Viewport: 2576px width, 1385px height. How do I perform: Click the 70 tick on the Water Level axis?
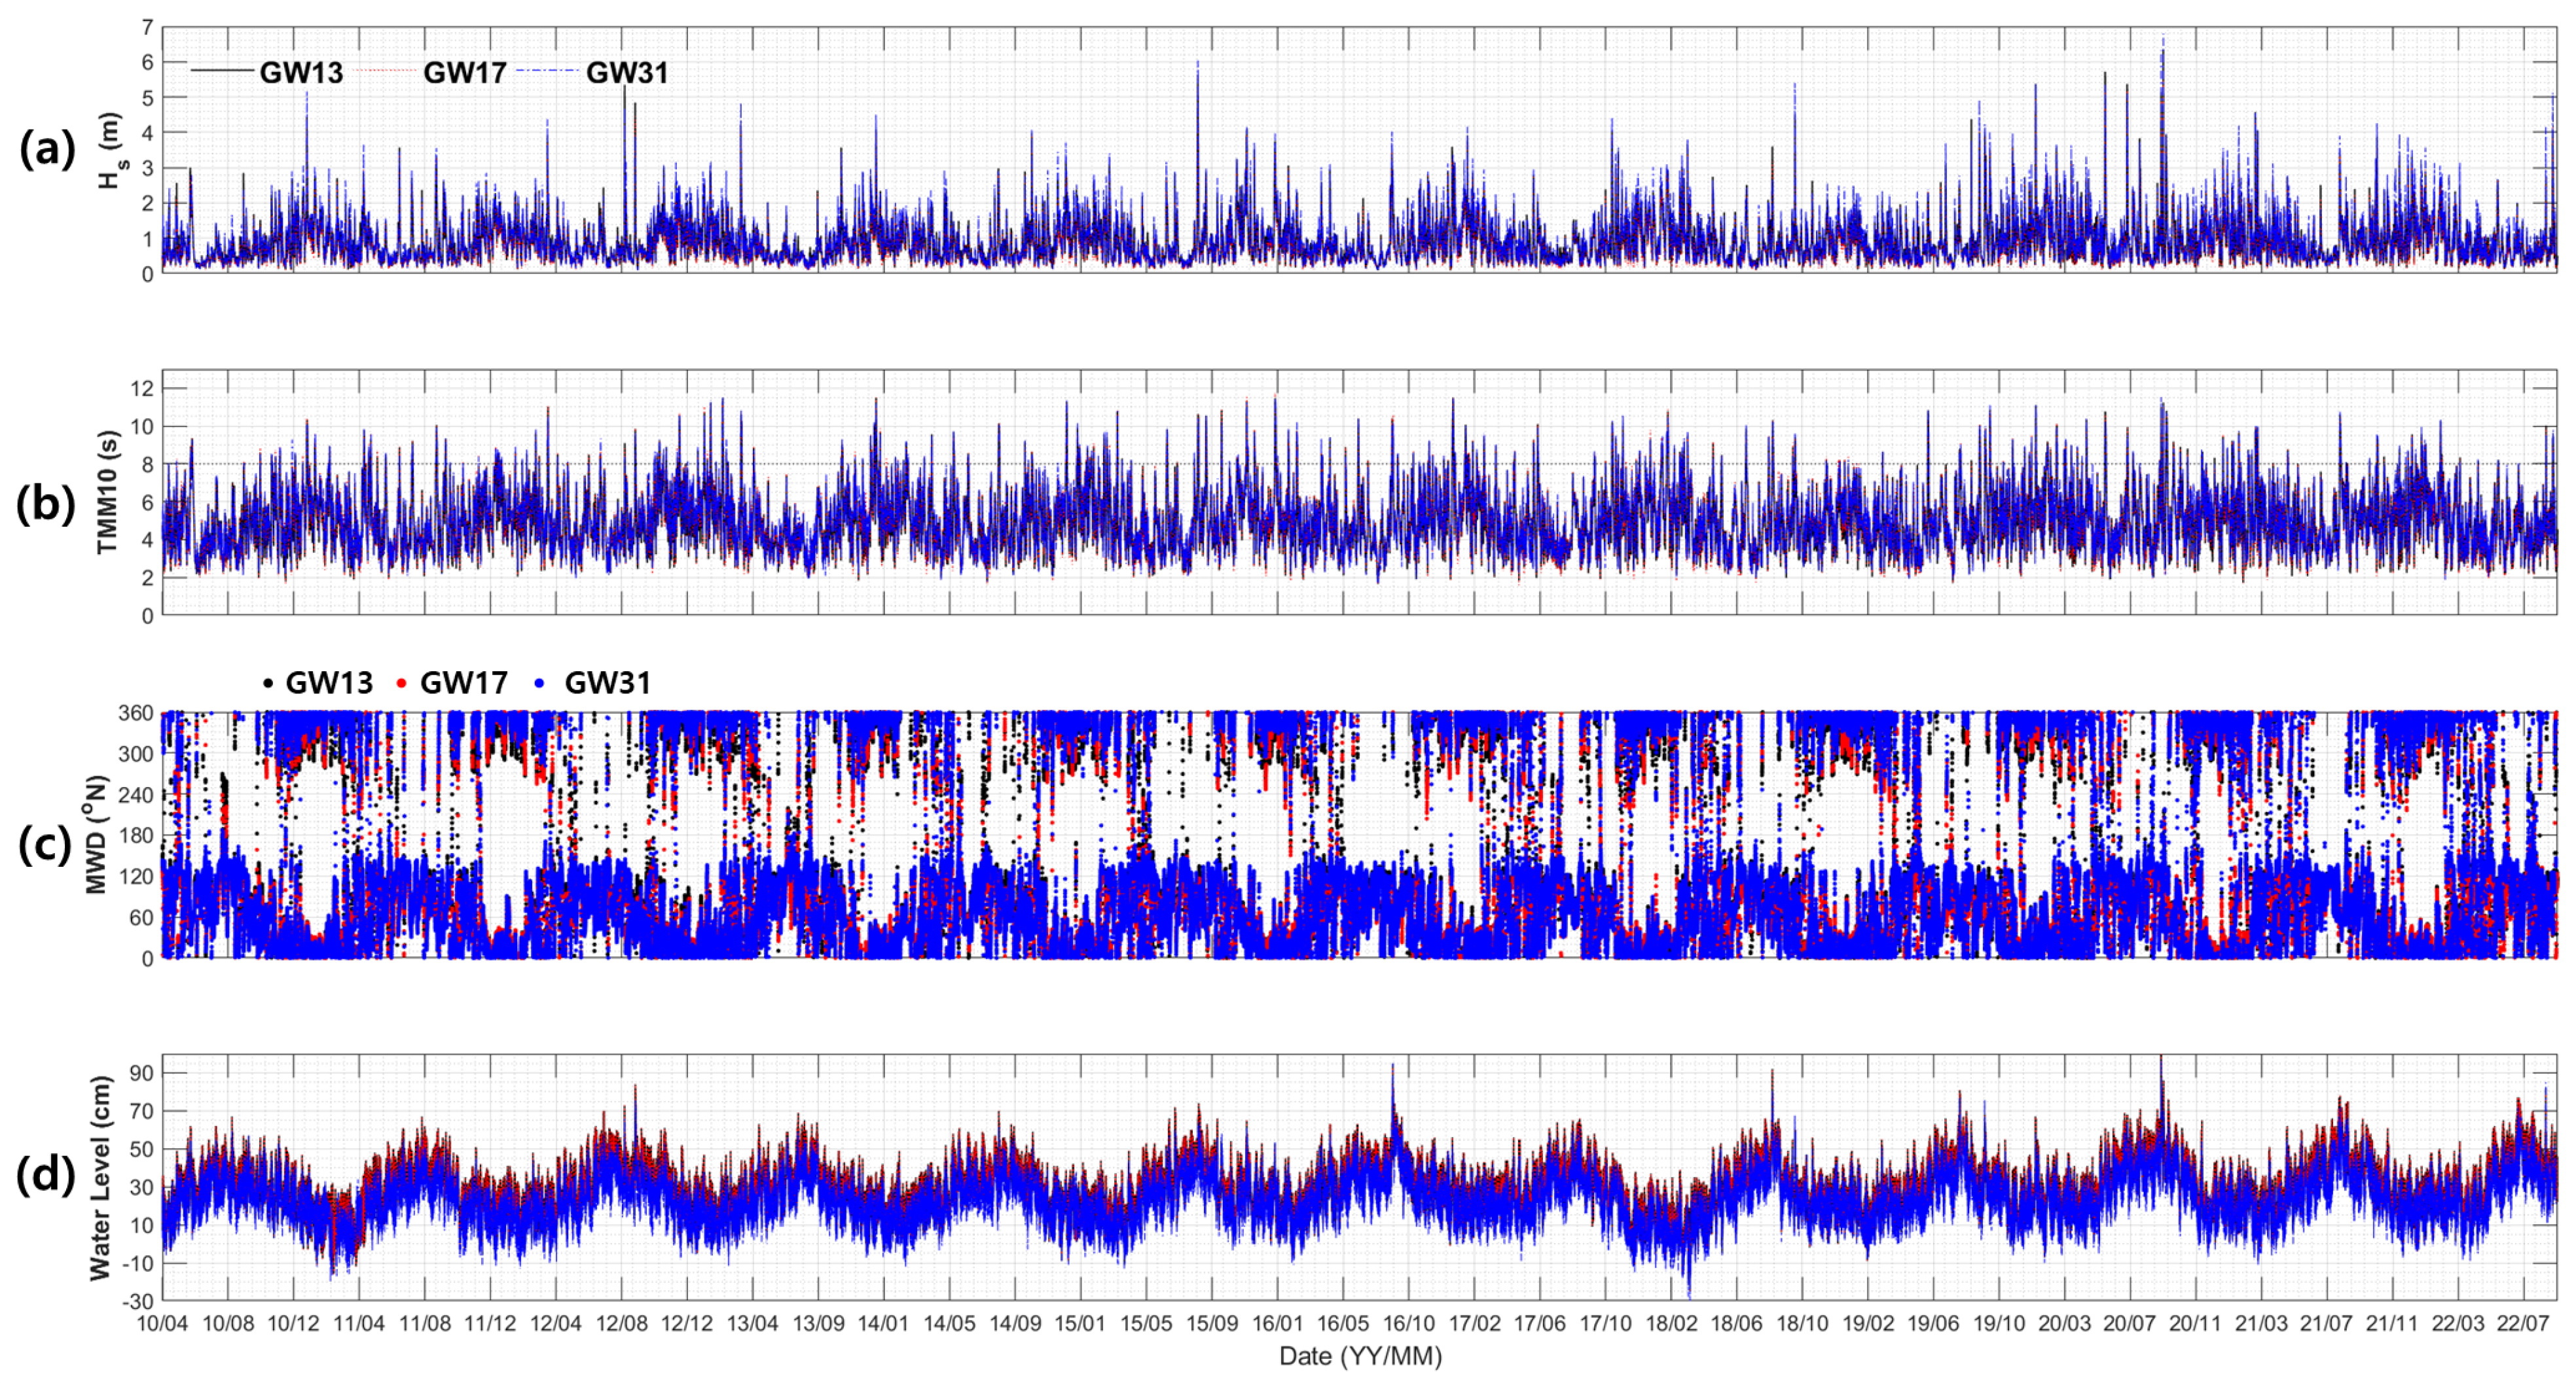tap(142, 1111)
